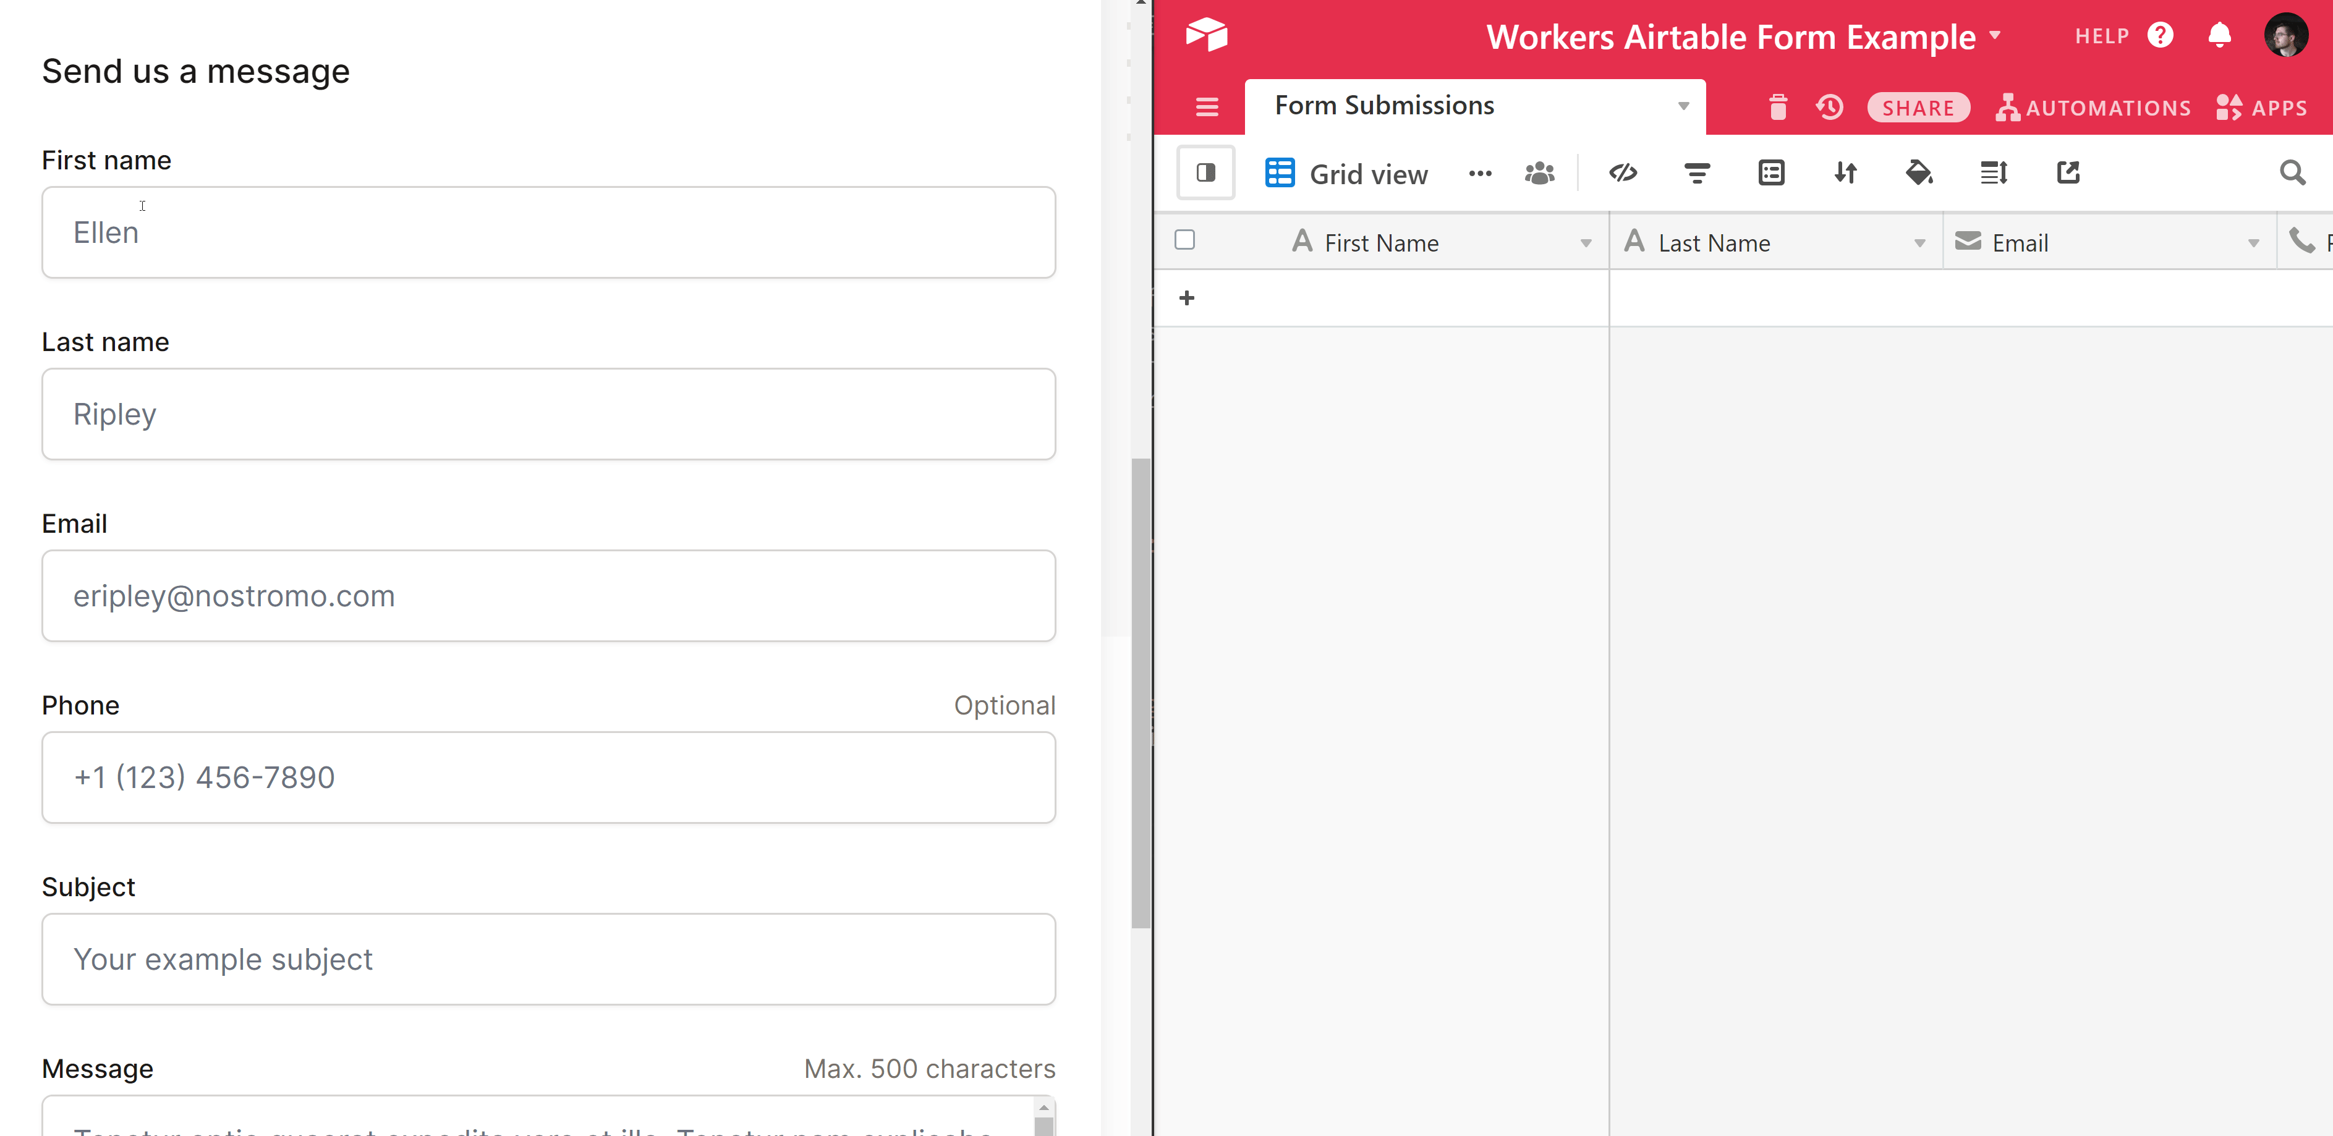The image size is (2333, 1136).
Task: Open the Form Submissions table dropdown
Action: 1683,106
